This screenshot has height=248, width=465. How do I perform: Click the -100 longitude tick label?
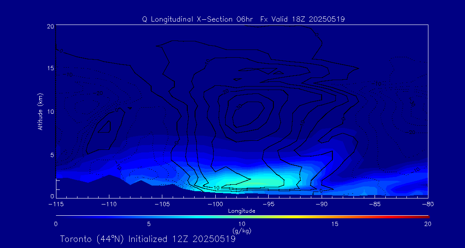tap(215, 205)
